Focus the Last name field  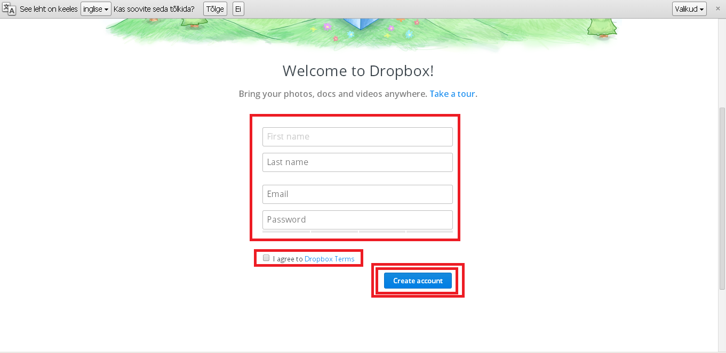(357, 162)
